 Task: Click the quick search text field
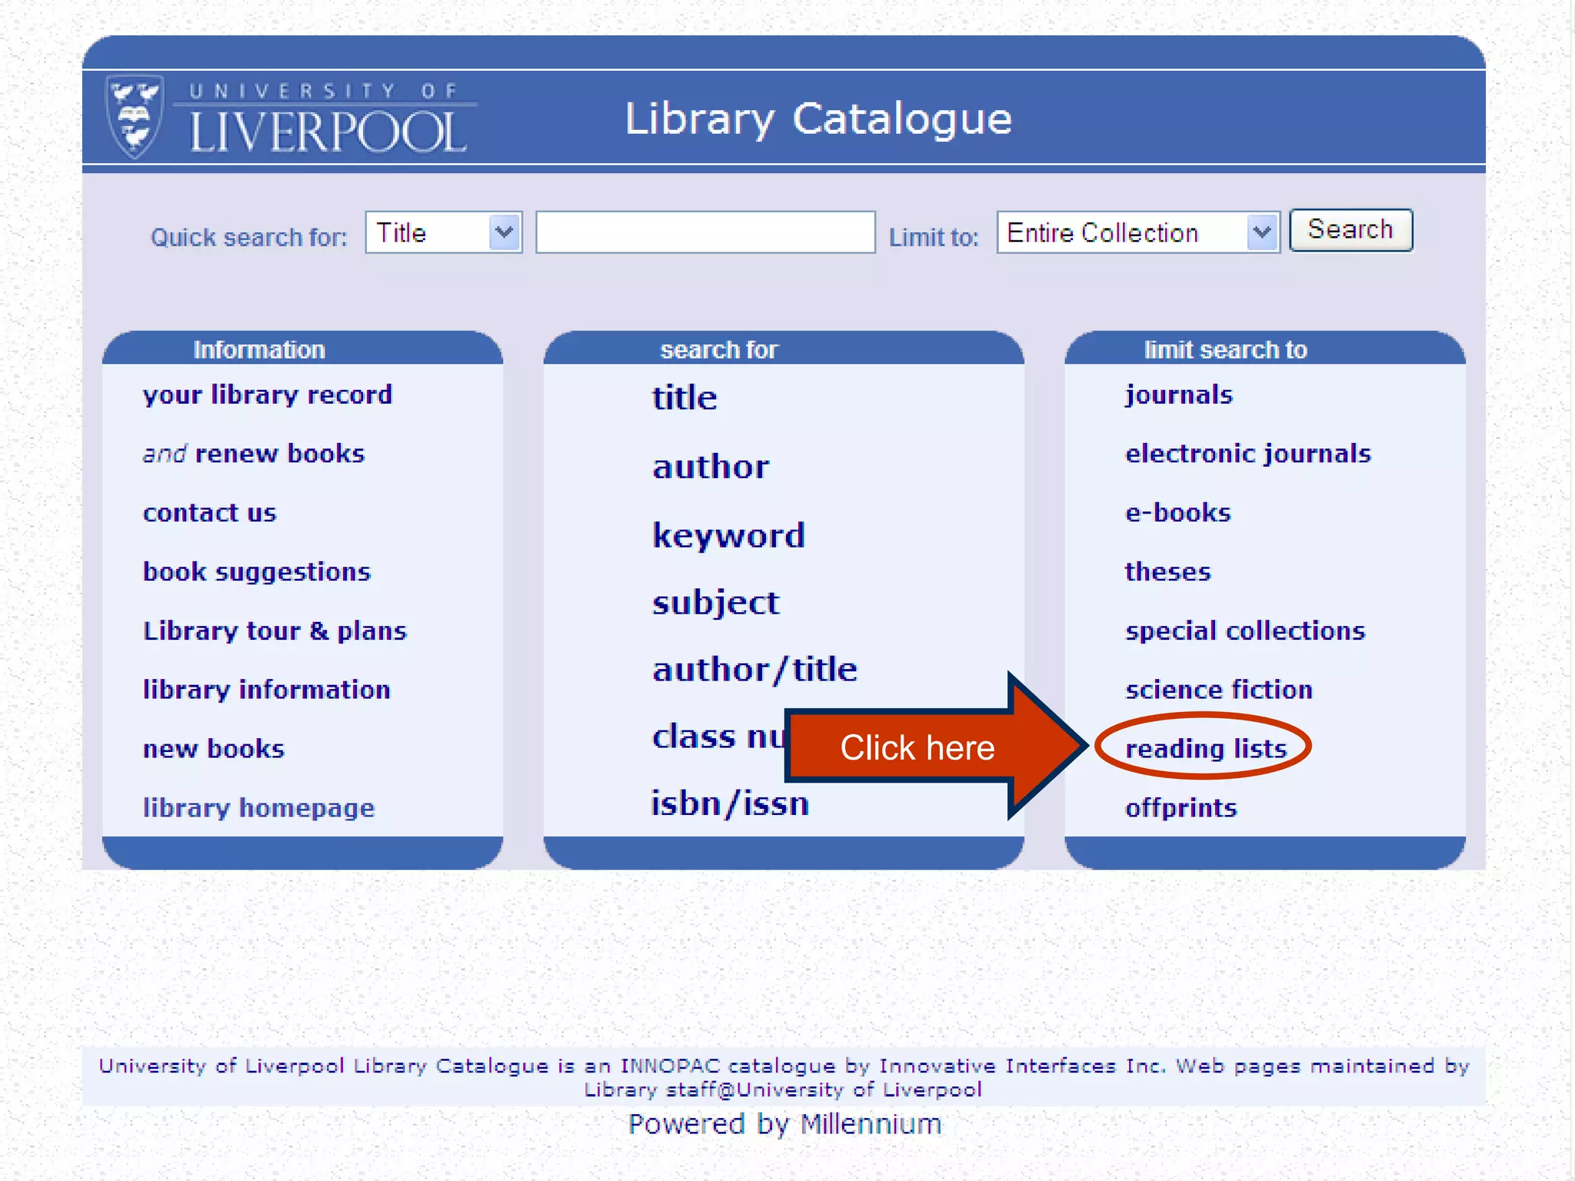(x=704, y=232)
